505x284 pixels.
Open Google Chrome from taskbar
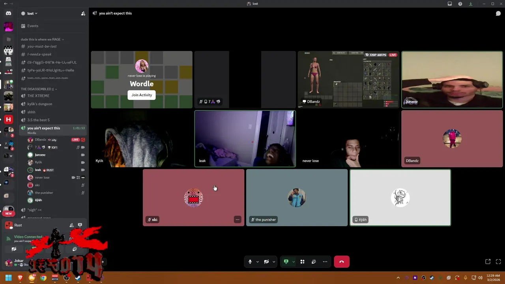tap(43, 278)
